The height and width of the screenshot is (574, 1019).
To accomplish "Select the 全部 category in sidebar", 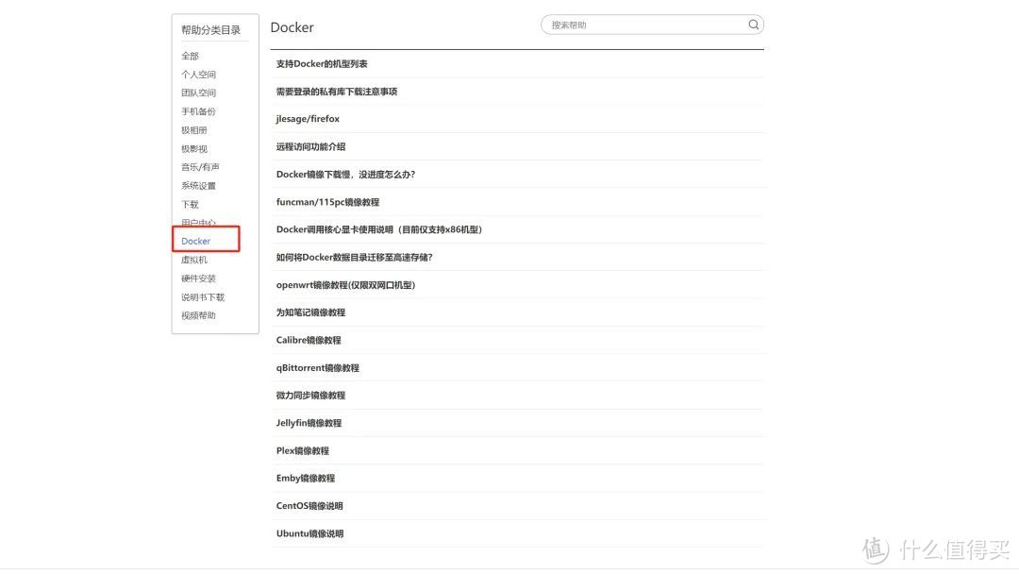I will (x=190, y=56).
